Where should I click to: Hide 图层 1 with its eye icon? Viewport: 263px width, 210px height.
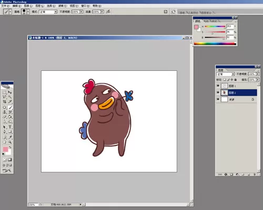pyautogui.click(x=218, y=86)
